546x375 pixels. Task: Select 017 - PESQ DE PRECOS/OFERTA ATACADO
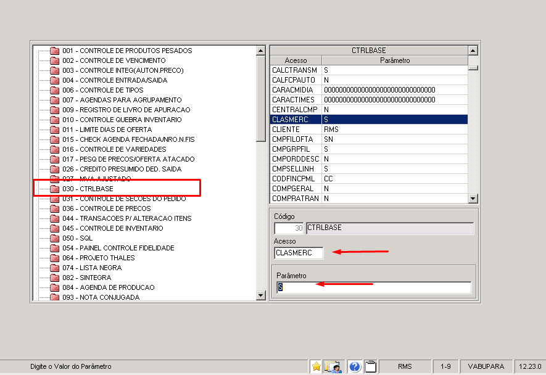tap(128, 159)
